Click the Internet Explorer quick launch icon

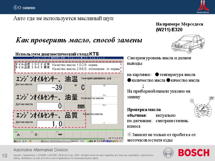point(26,141)
